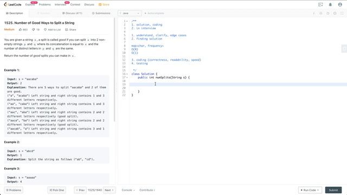This screenshot has width=347, height=195.
Task: Open the playground icon in header
Action: (x=320, y=4)
